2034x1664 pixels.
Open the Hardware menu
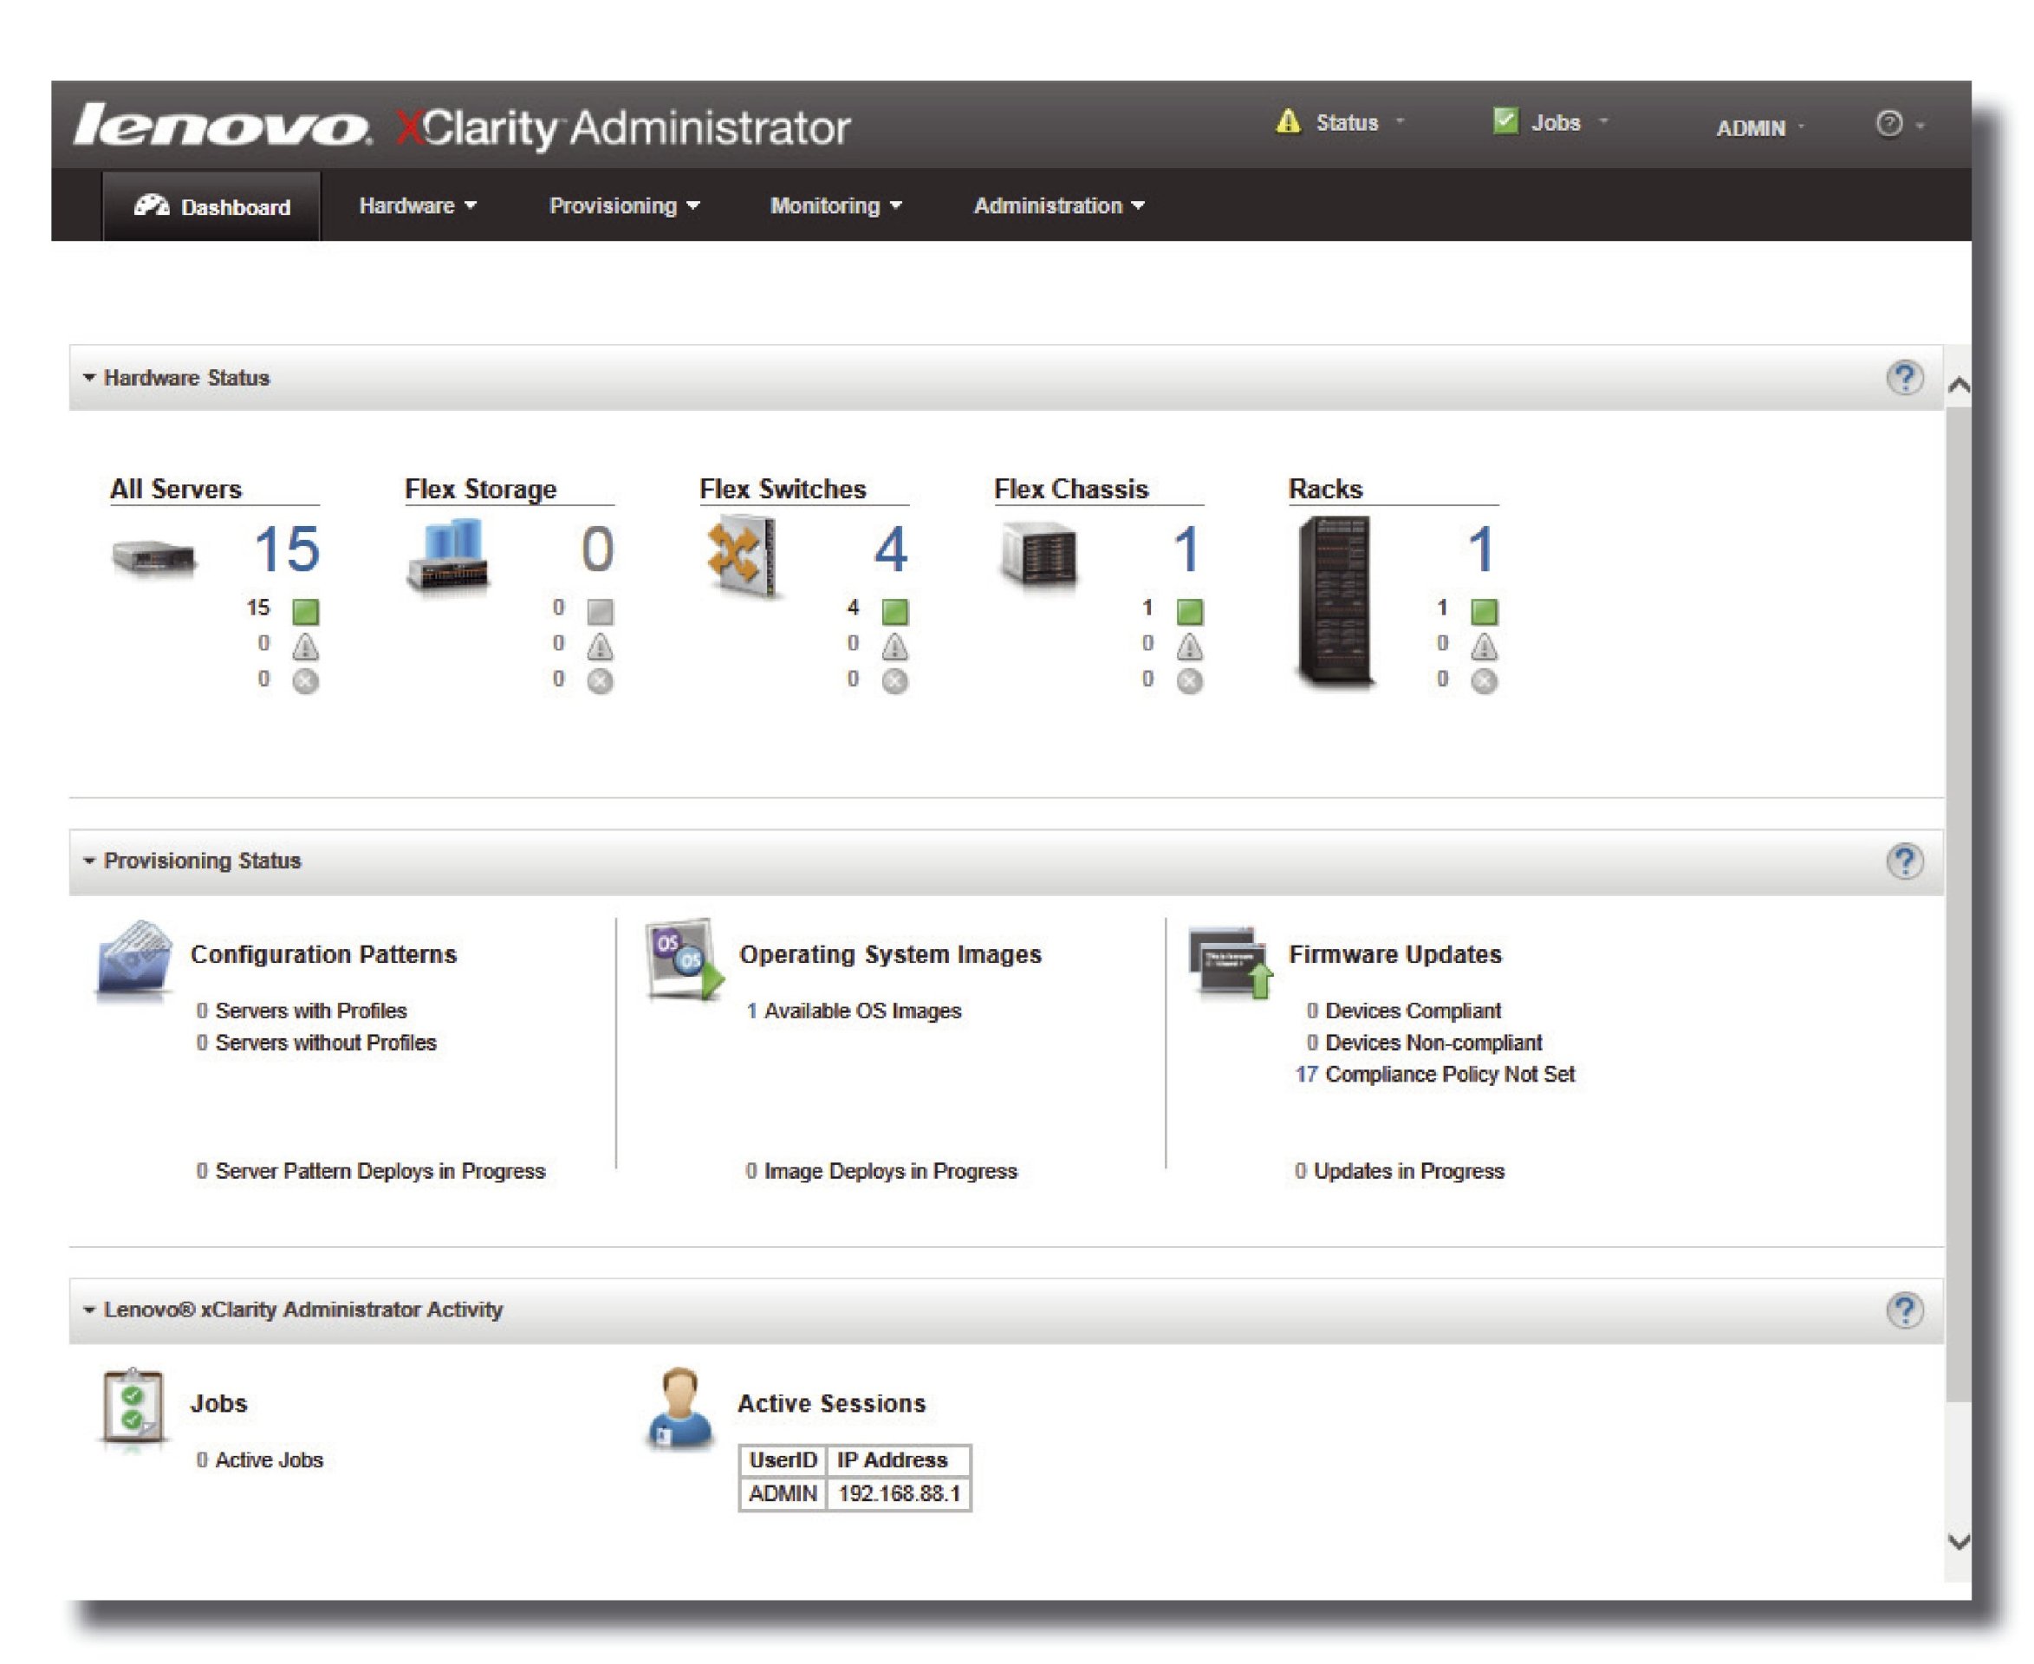[x=418, y=206]
